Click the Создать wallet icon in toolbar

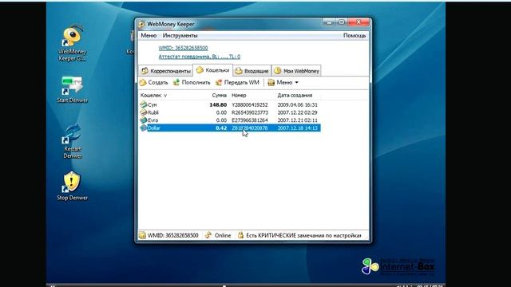(x=143, y=83)
